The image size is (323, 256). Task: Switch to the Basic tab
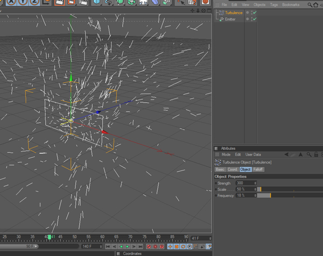pyautogui.click(x=220, y=169)
